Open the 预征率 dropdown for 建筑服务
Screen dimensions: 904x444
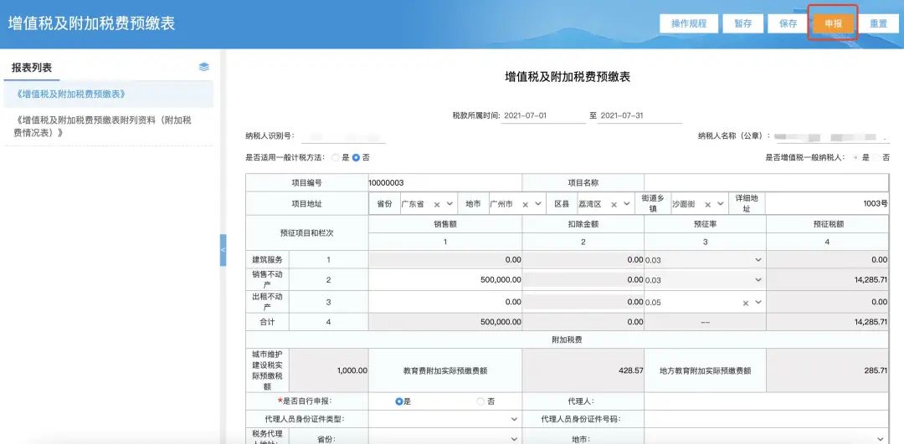tap(758, 260)
